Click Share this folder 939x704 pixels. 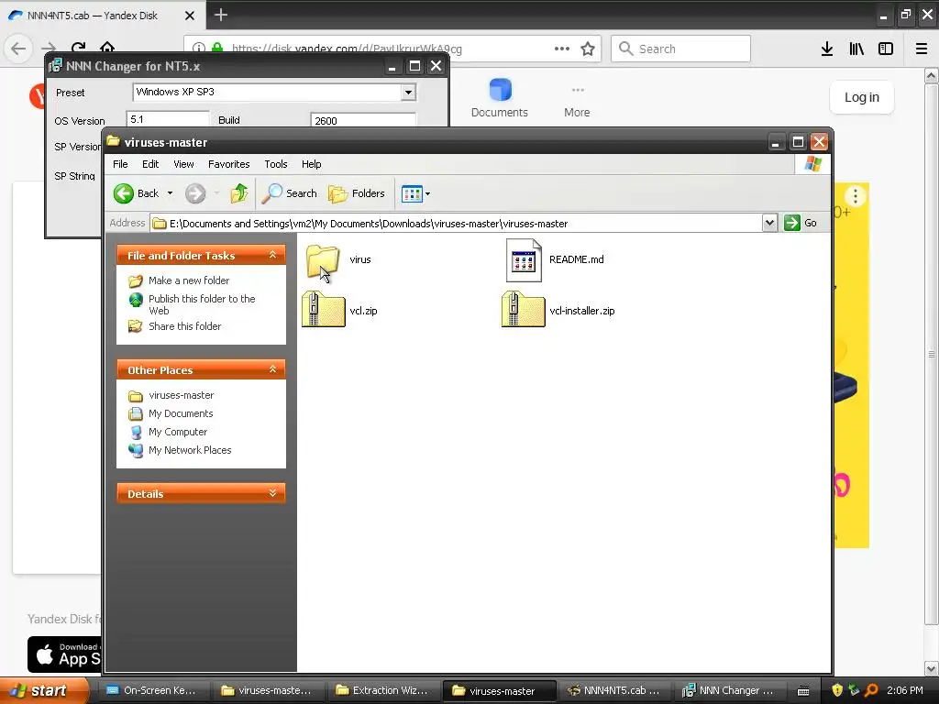pyautogui.click(x=184, y=326)
